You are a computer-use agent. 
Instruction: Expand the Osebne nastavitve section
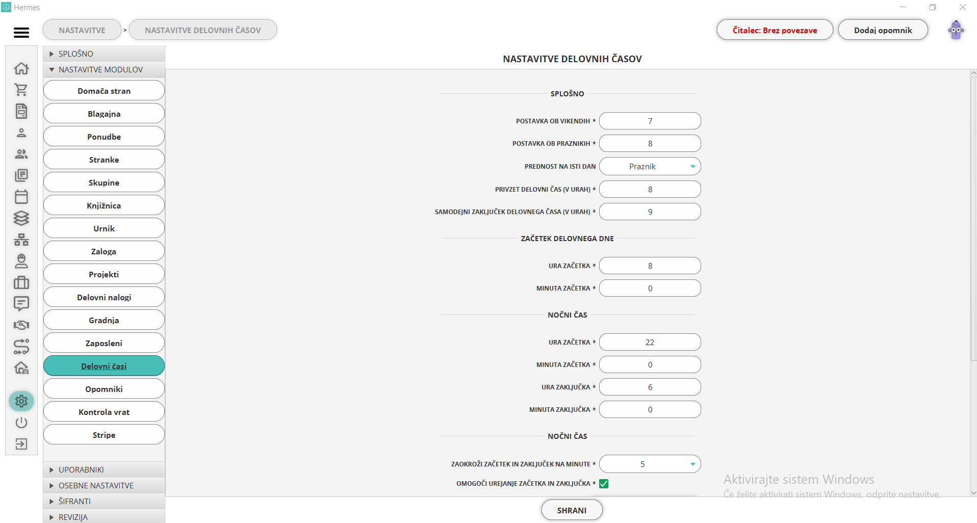(104, 485)
